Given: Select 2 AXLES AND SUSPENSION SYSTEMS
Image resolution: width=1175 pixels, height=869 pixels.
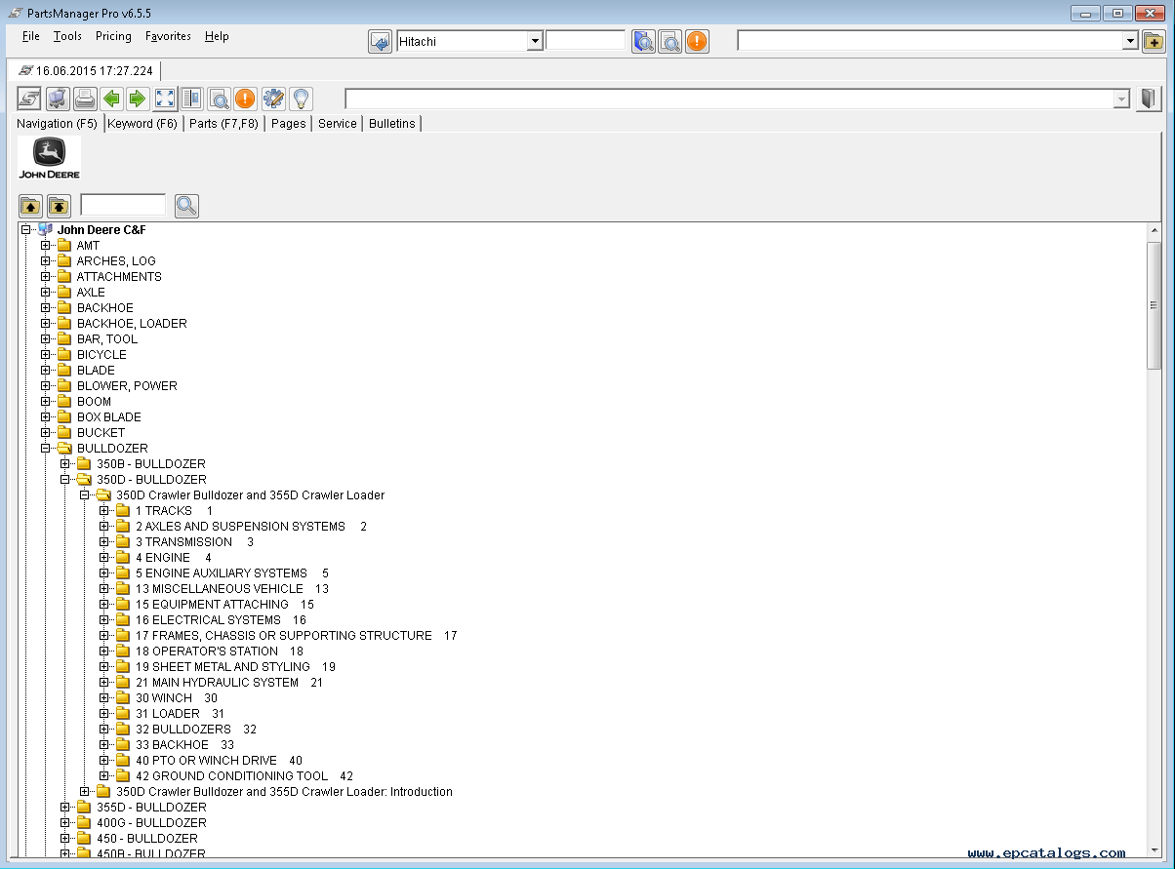Looking at the screenshot, I should tap(251, 527).
